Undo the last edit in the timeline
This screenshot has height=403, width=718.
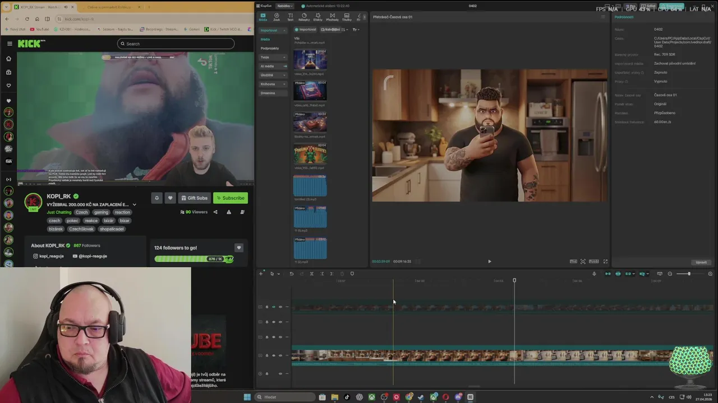[x=291, y=274]
